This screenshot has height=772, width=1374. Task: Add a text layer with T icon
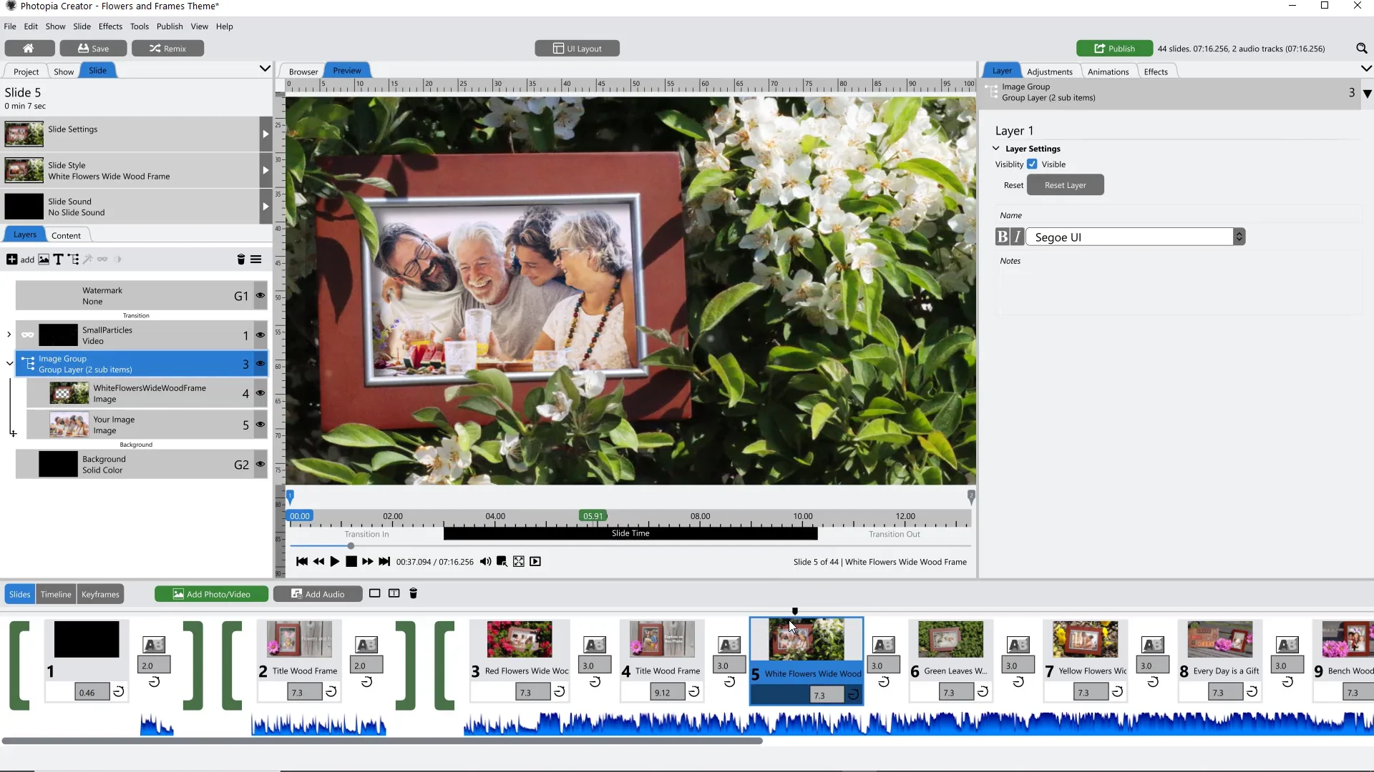point(58,259)
